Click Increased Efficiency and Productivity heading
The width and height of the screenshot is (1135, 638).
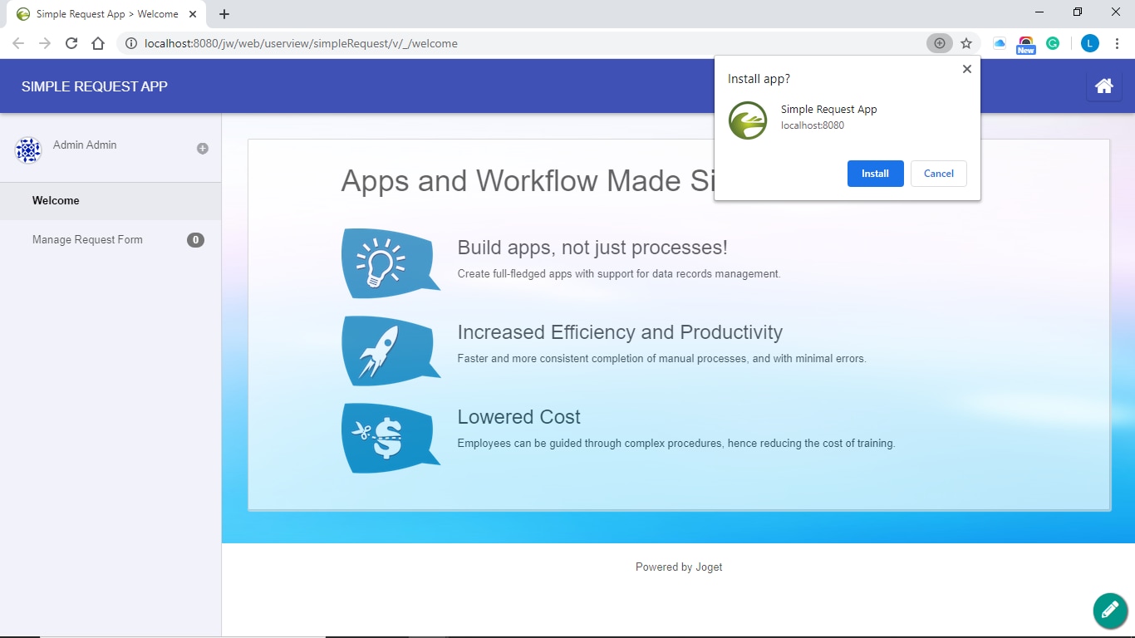click(x=620, y=332)
